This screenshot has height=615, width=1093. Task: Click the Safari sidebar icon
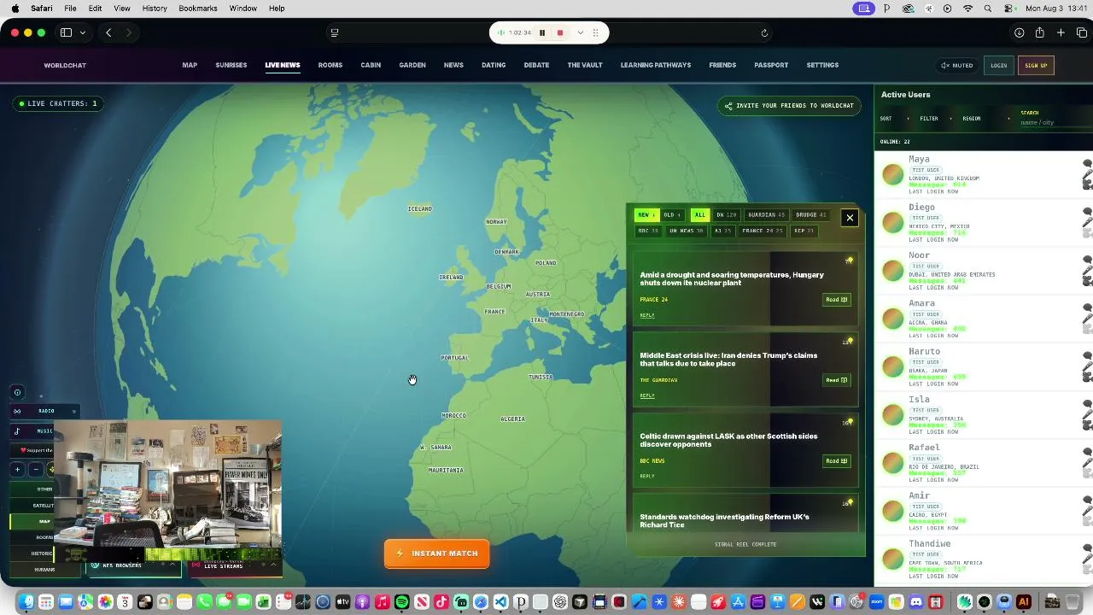[x=66, y=32]
